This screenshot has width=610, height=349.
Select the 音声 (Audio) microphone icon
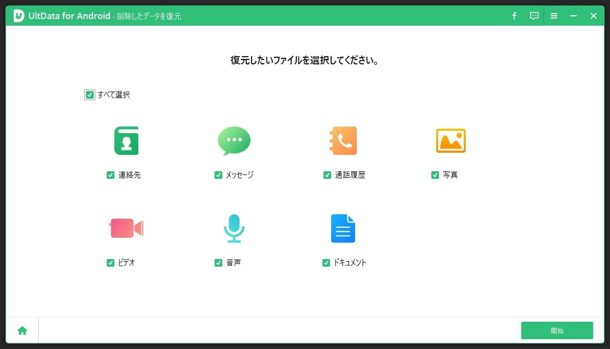[234, 228]
